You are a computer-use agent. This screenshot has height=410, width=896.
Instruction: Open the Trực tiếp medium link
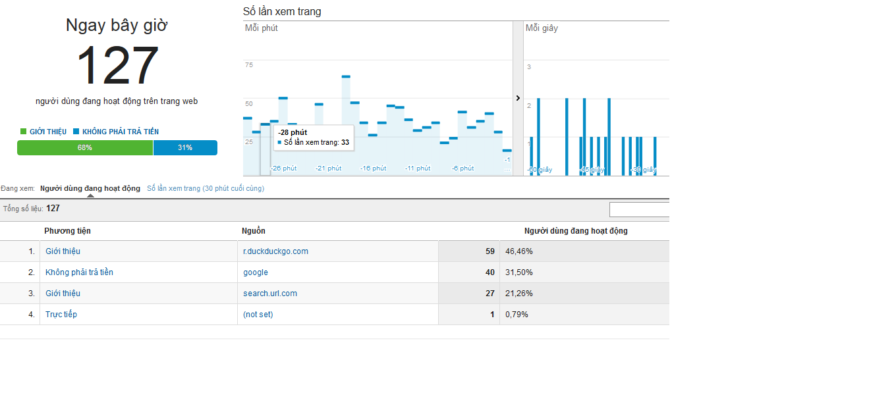click(x=61, y=315)
